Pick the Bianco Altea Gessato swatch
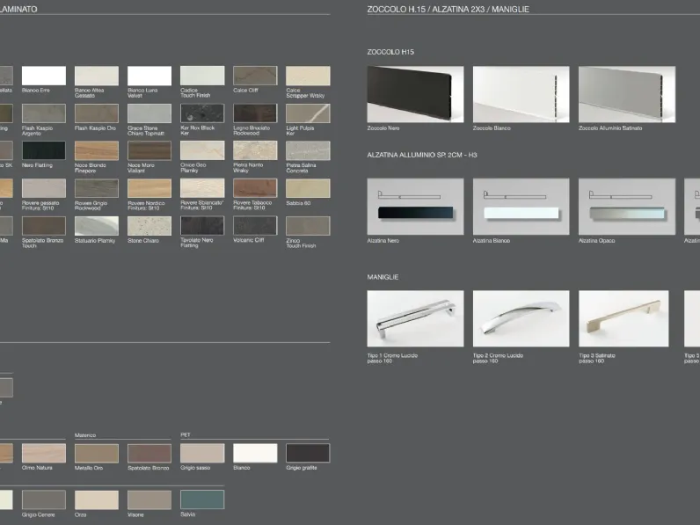This screenshot has height=525, width=700. click(x=97, y=76)
